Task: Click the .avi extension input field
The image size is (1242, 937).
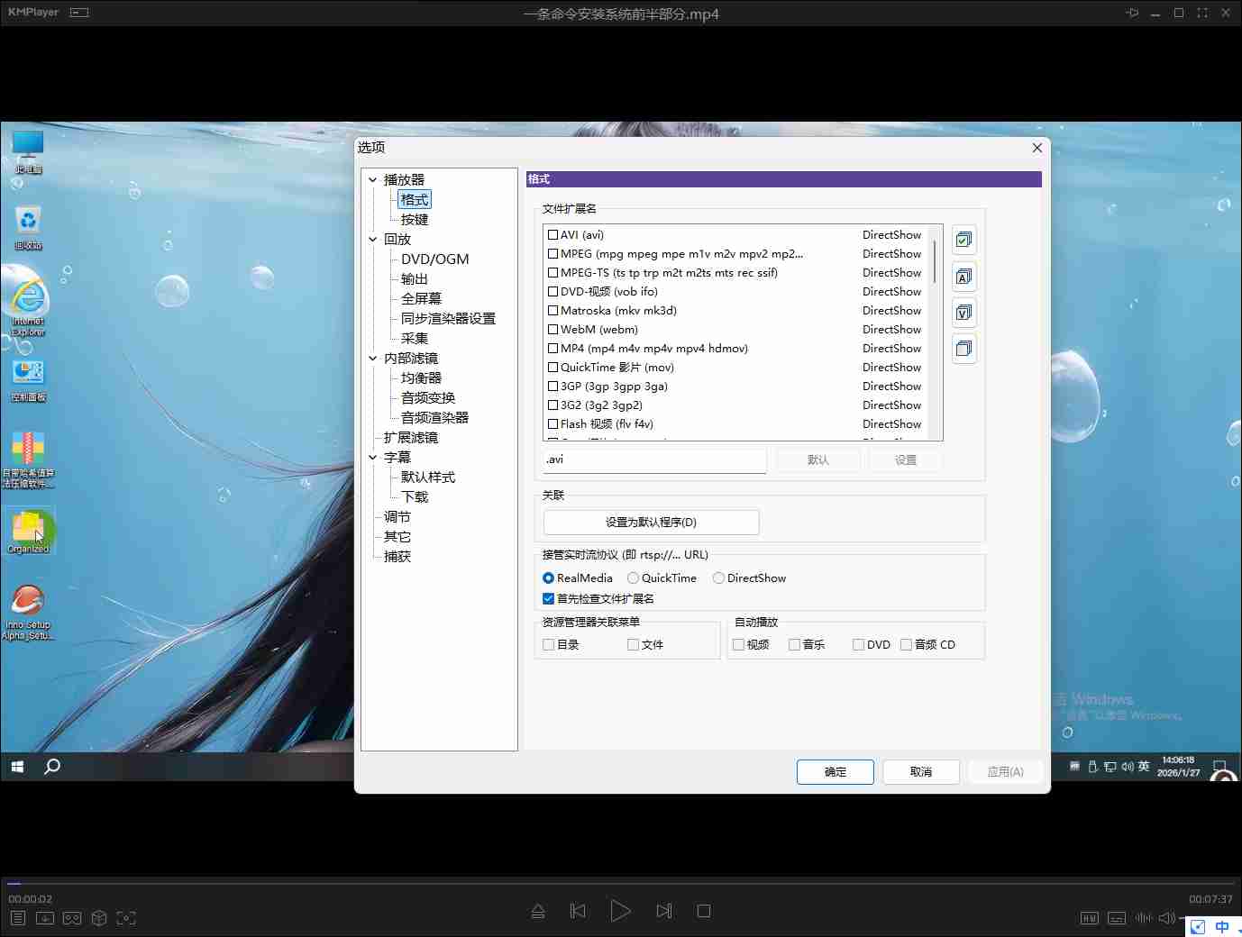Action: (653, 459)
